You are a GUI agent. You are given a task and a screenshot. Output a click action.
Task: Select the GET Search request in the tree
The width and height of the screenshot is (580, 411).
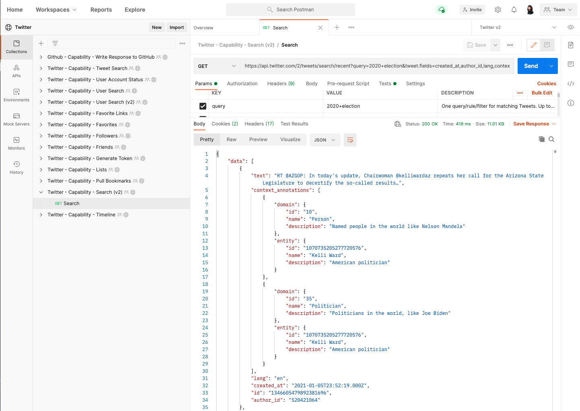click(111, 203)
